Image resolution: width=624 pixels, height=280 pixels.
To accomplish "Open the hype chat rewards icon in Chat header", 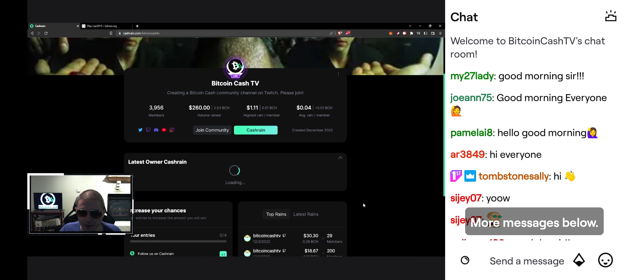I will [x=610, y=16].
